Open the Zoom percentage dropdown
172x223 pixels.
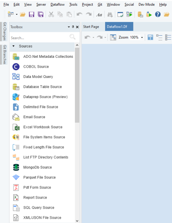click(142, 37)
